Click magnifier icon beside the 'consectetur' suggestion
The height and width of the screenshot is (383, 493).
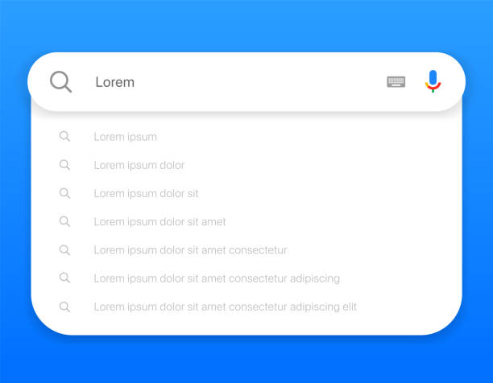[64, 250]
